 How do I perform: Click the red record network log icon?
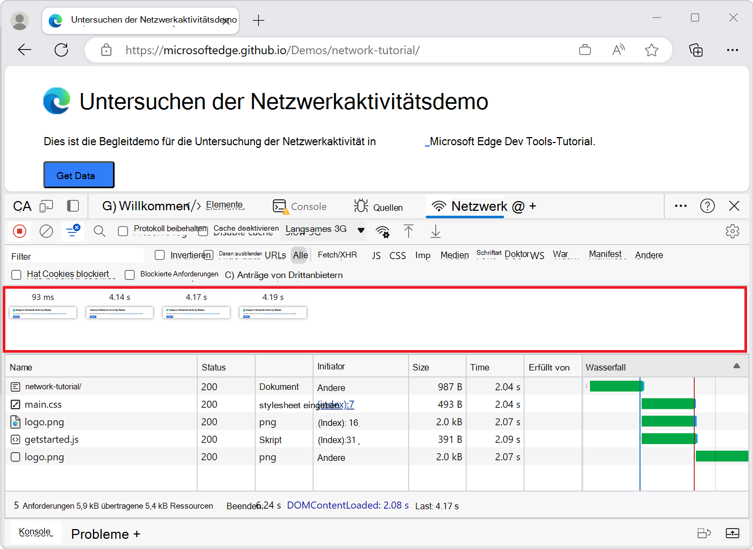click(x=20, y=231)
